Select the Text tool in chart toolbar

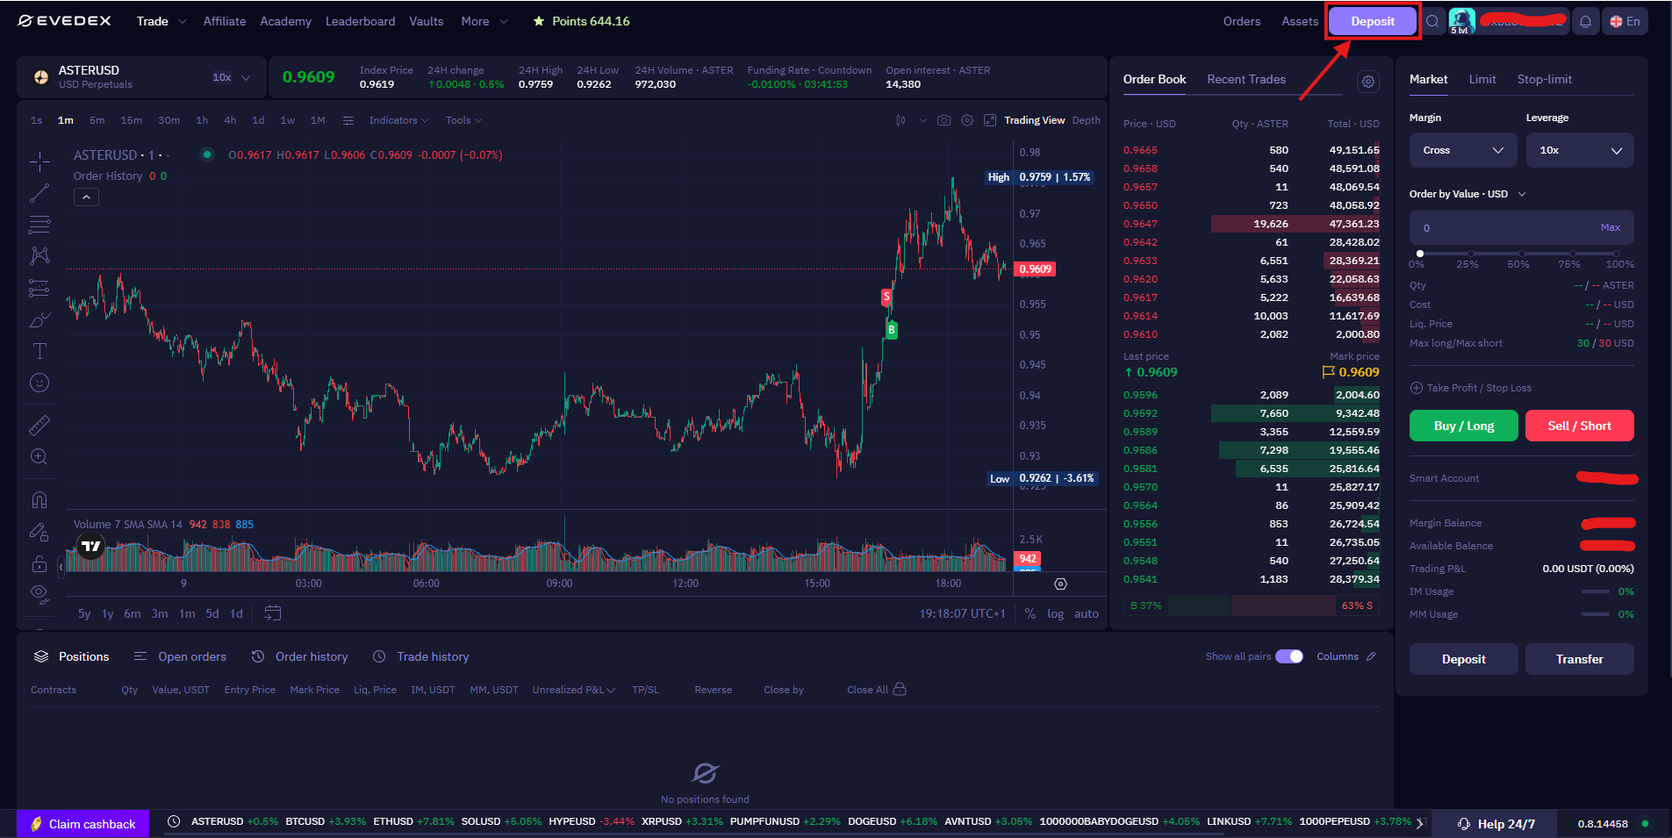coord(39,352)
